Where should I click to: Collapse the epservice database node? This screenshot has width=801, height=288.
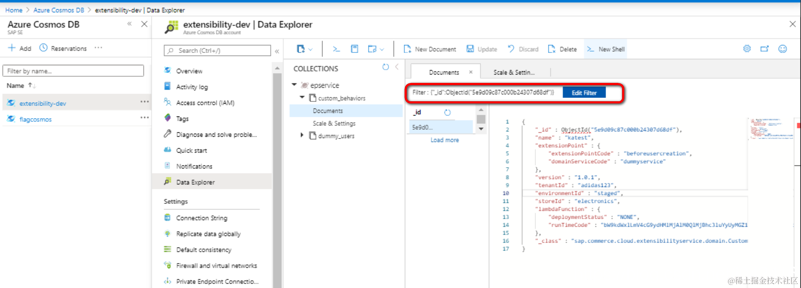(x=294, y=84)
